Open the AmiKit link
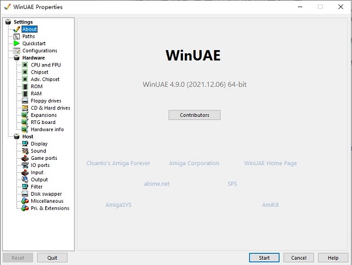The image size is (352, 265). coord(270,204)
